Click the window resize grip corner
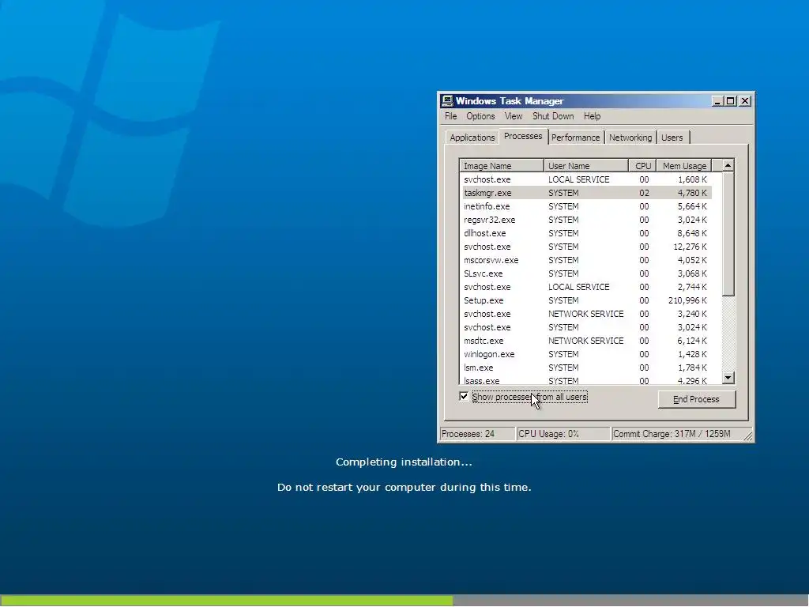 coord(748,436)
